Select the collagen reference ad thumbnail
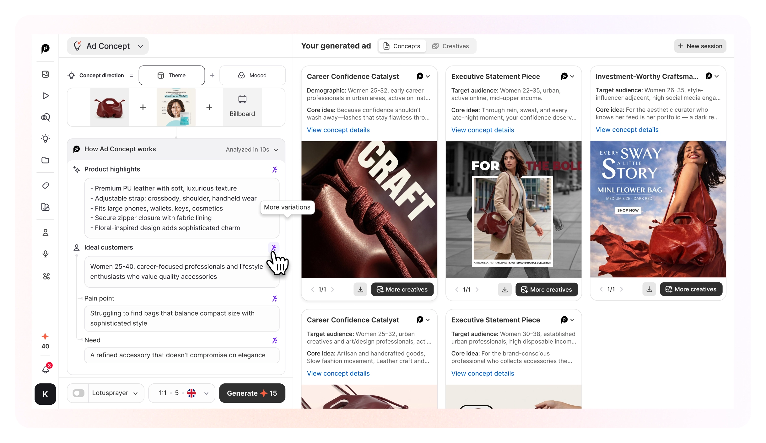Viewport: 766px width, 443px height. [x=176, y=107]
